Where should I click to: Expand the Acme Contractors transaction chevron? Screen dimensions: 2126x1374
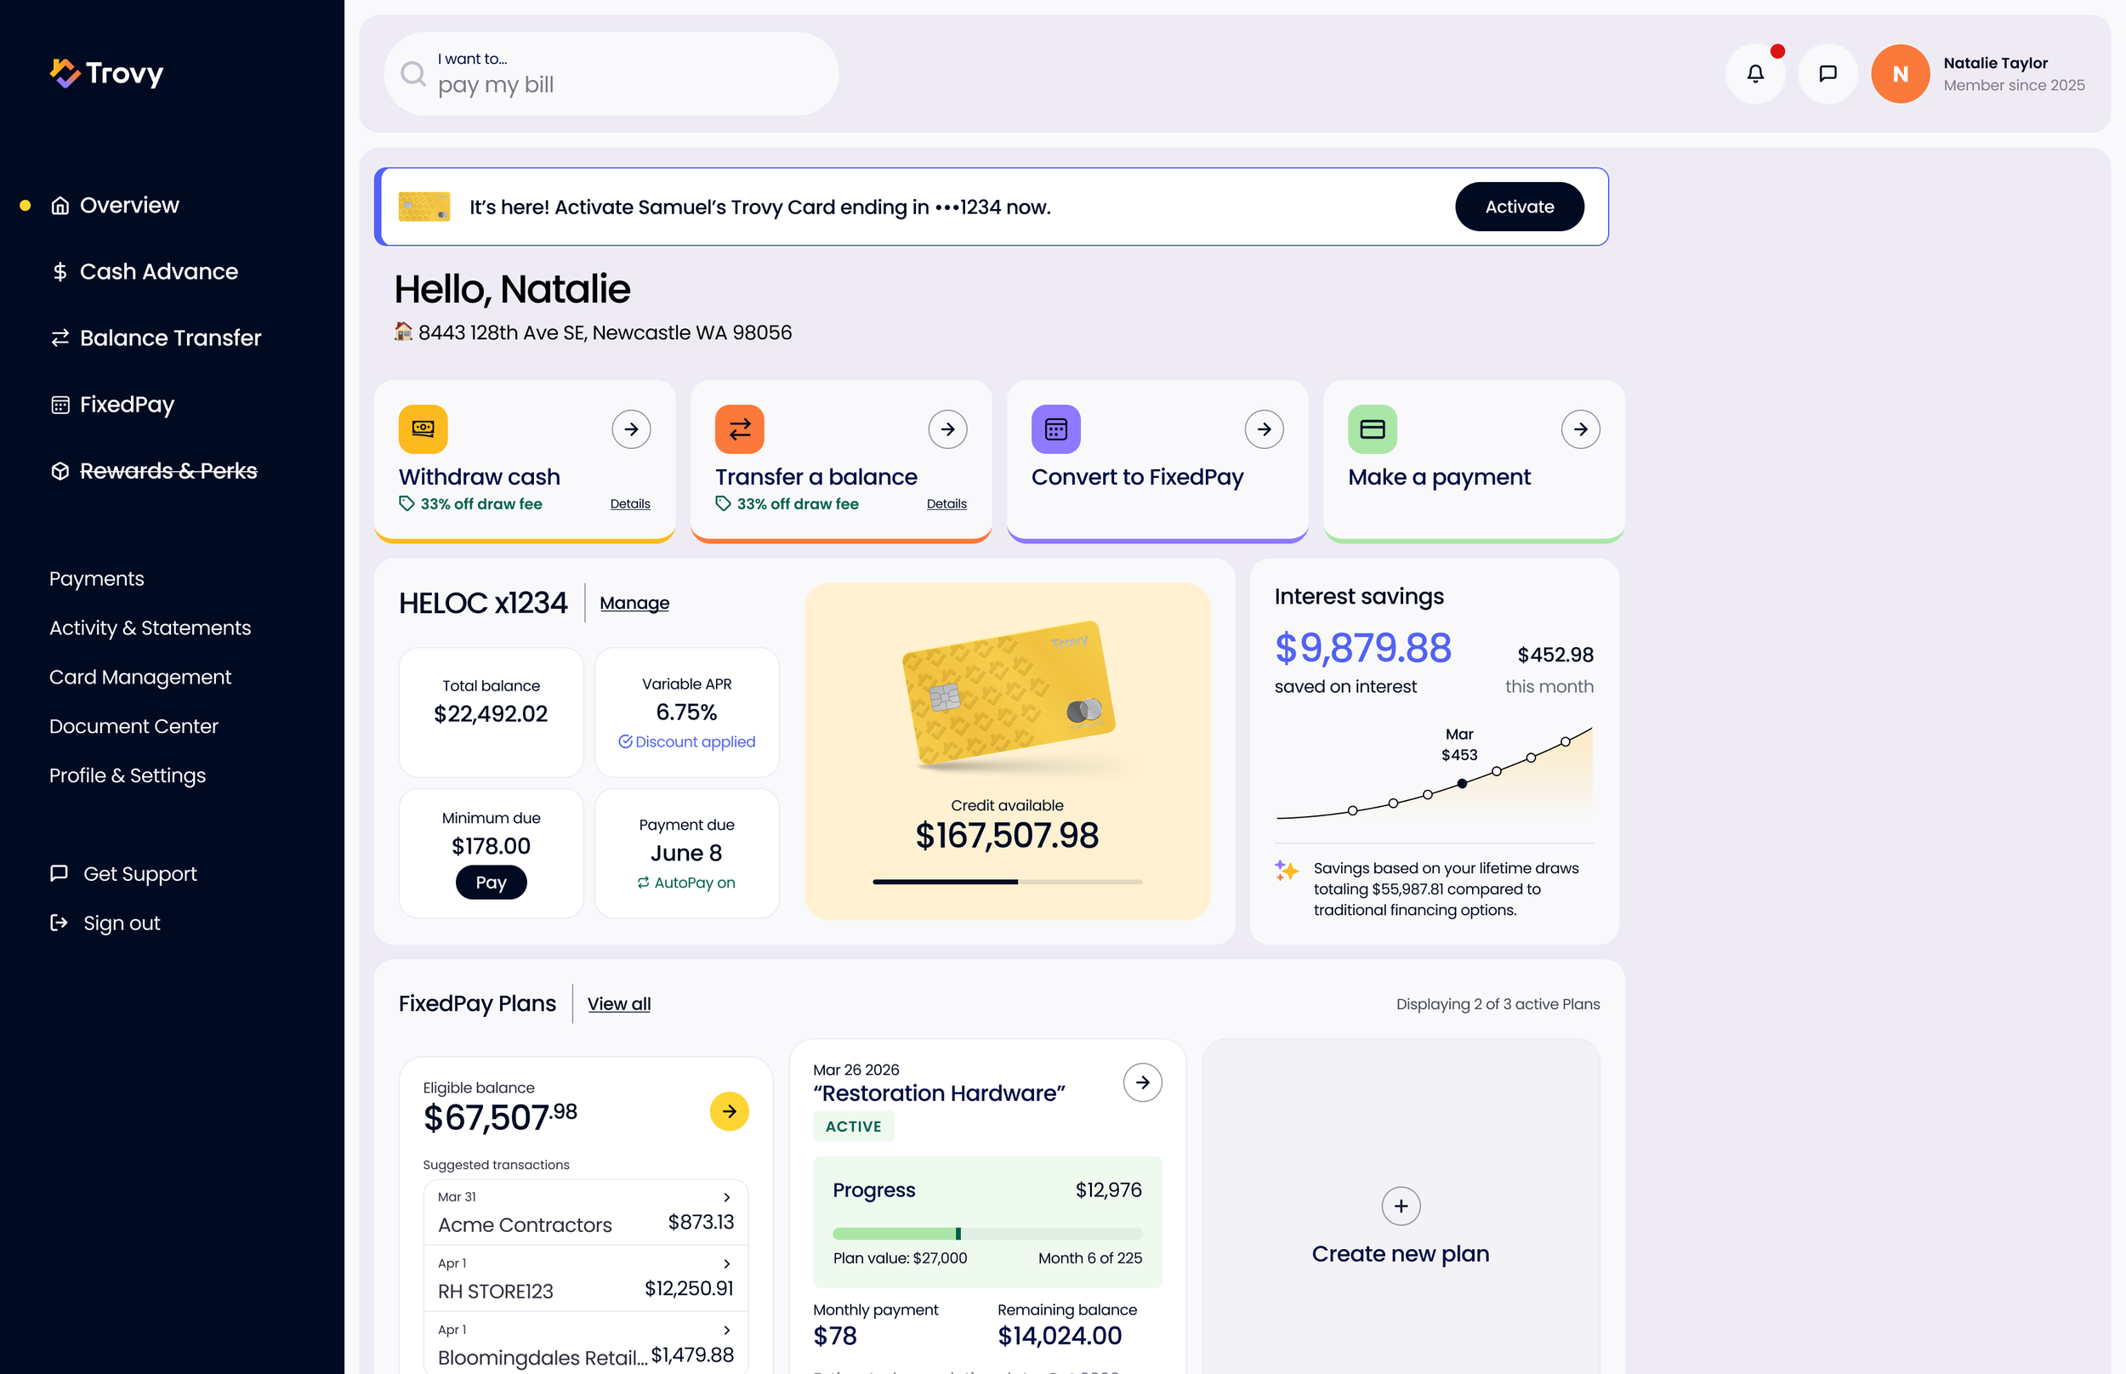click(727, 1197)
